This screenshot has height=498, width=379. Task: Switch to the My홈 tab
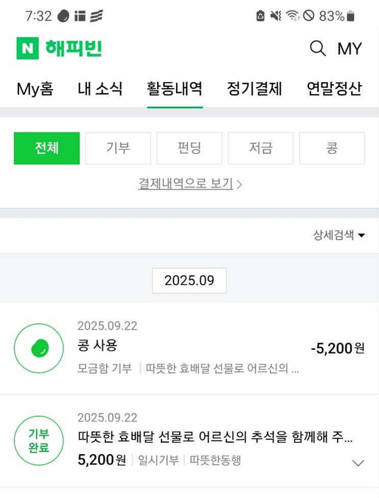tap(35, 89)
